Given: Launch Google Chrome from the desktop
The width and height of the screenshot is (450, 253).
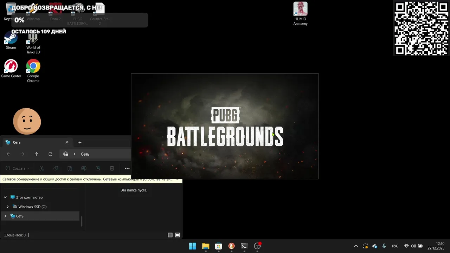Looking at the screenshot, I should (x=33, y=71).
